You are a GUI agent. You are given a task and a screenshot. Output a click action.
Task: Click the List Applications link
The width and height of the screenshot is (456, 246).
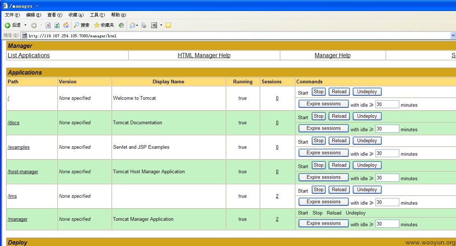tap(29, 55)
